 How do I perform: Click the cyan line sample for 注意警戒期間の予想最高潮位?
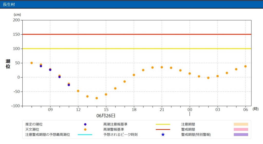85,135
